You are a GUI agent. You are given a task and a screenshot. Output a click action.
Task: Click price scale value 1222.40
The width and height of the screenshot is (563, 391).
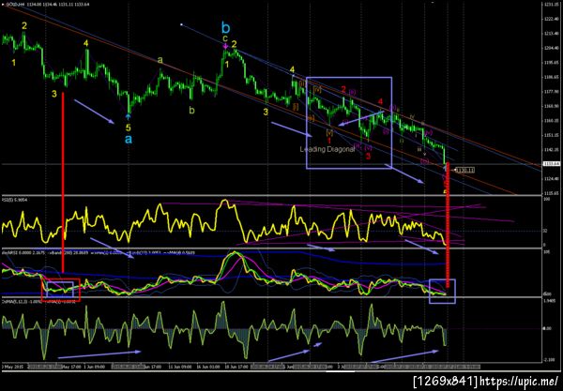click(x=550, y=19)
